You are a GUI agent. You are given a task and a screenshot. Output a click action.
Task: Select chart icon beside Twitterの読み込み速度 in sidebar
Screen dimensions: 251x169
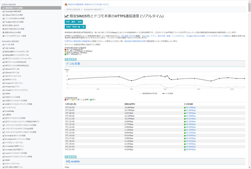3,22
